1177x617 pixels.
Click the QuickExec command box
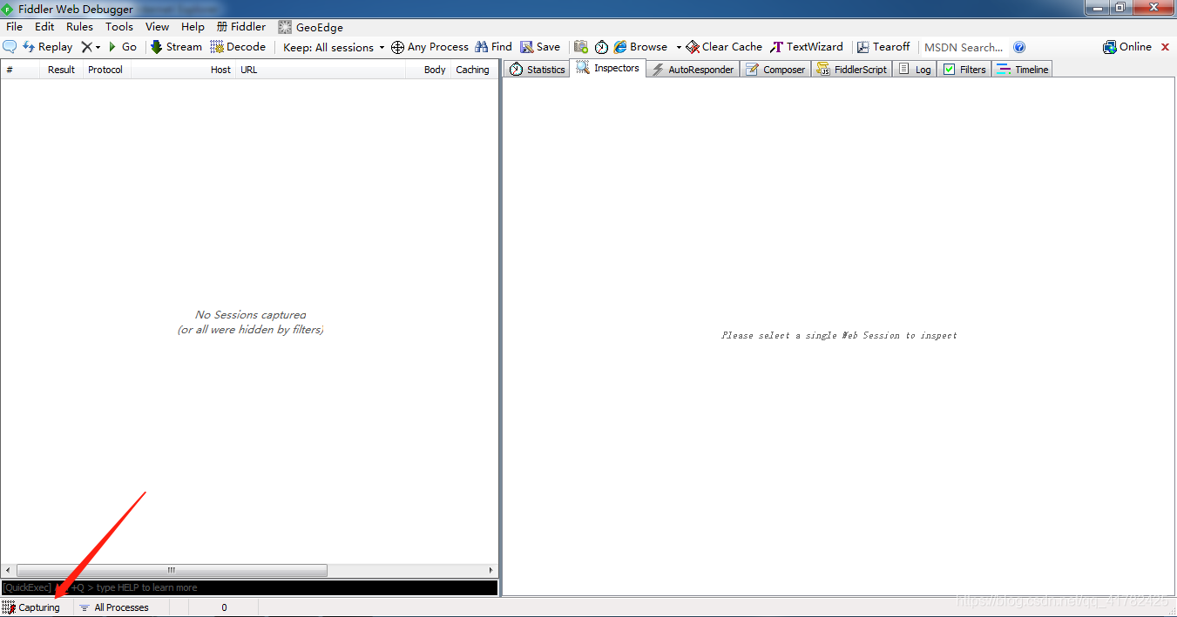(x=249, y=587)
